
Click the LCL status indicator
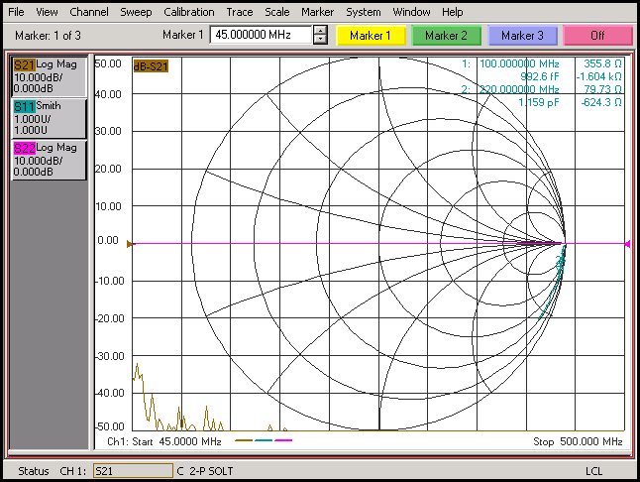pos(593,471)
